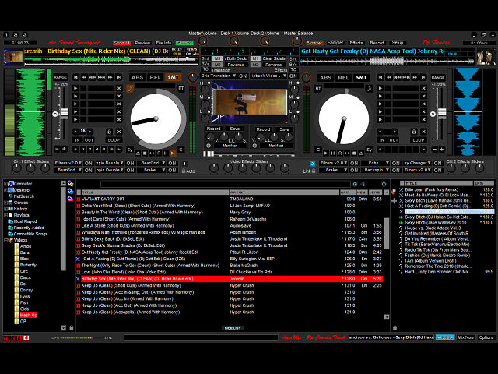Switch to the Sampler tab
The image size is (498, 374).
(x=335, y=43)
